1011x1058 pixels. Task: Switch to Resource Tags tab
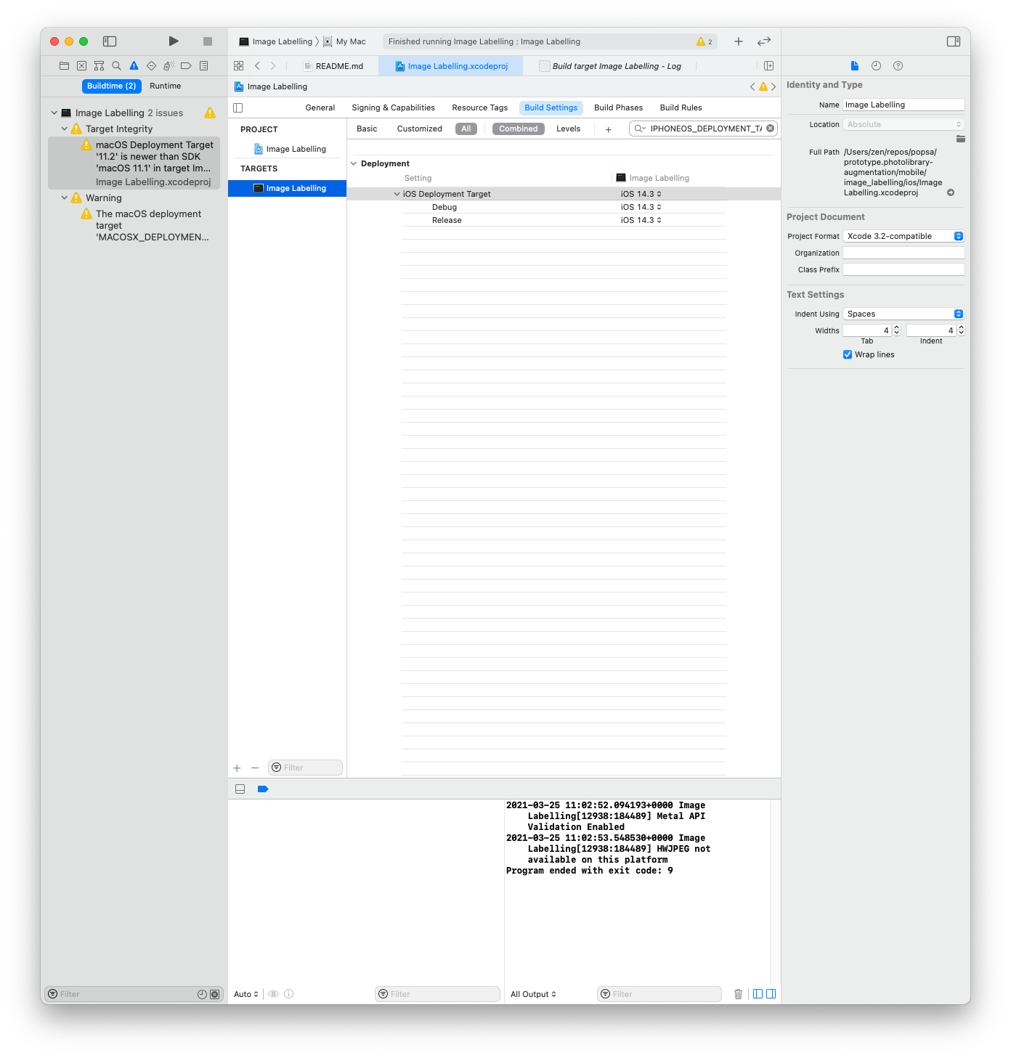click(x=480, y=107)
